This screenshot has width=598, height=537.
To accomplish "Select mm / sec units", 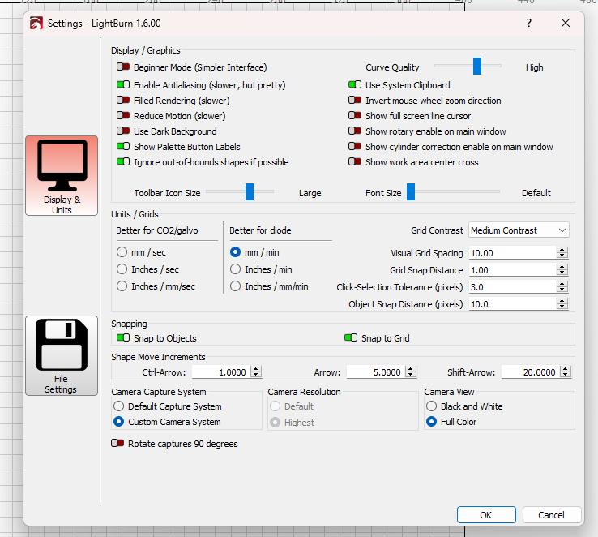I will click(x=122, y=252).
